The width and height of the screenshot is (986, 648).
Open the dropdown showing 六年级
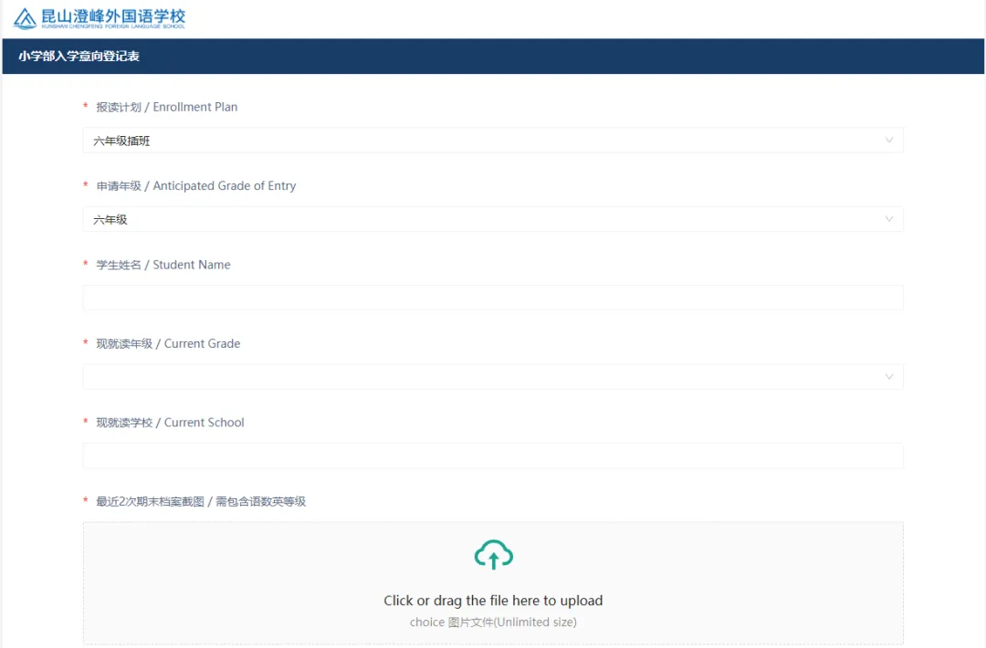tap(484, 219)
